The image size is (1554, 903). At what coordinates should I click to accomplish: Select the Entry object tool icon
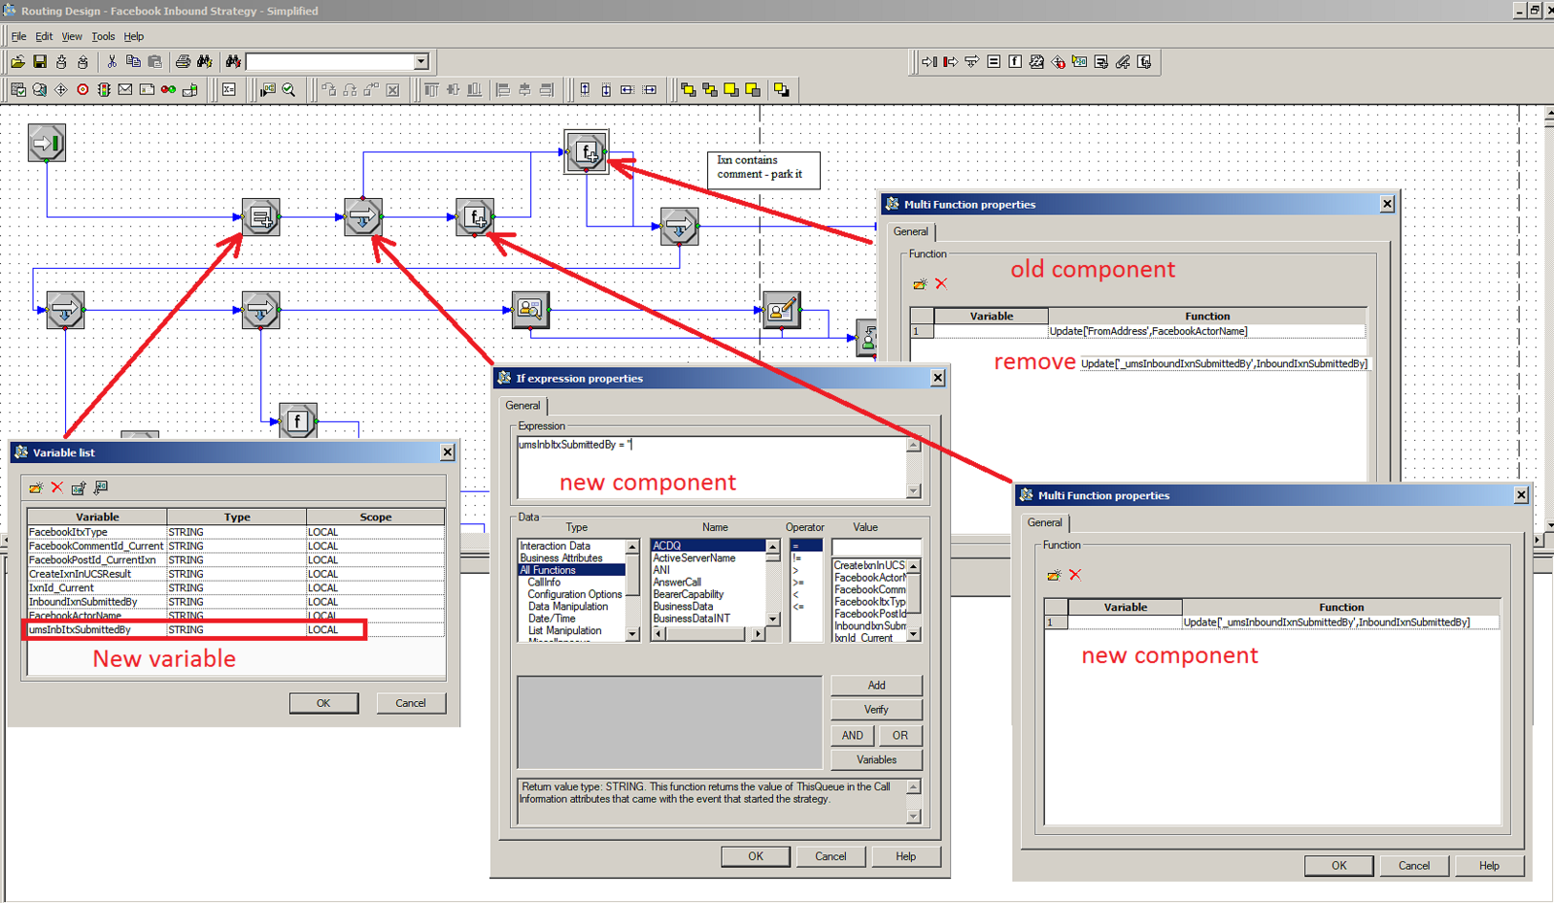(929, 62)
